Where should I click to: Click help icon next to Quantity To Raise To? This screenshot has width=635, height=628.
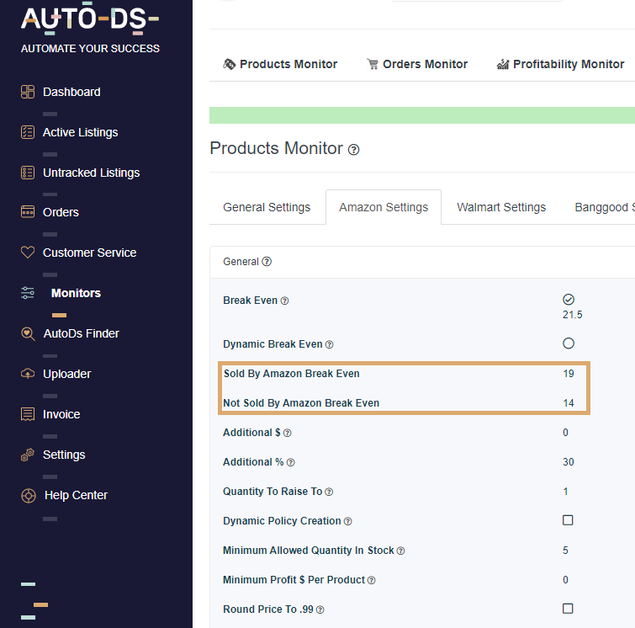pyautogui.click(x=329, y=492)
